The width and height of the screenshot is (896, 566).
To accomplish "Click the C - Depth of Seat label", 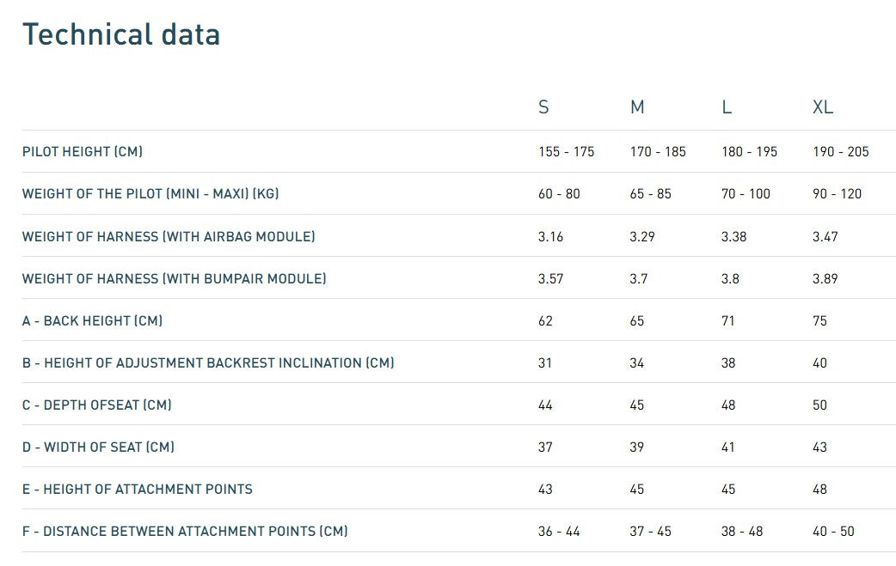I will point(96,405).
